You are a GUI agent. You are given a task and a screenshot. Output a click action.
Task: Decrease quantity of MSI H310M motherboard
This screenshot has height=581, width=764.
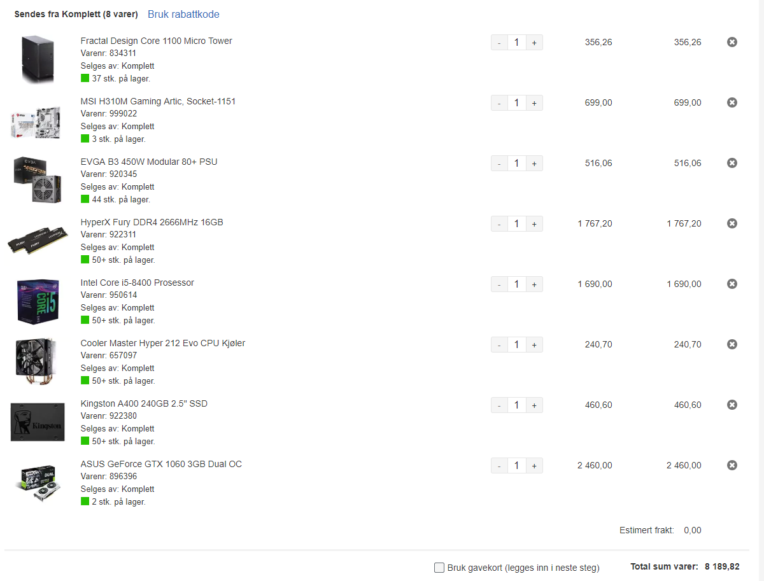pyautogui.click(x=499, y=103)
